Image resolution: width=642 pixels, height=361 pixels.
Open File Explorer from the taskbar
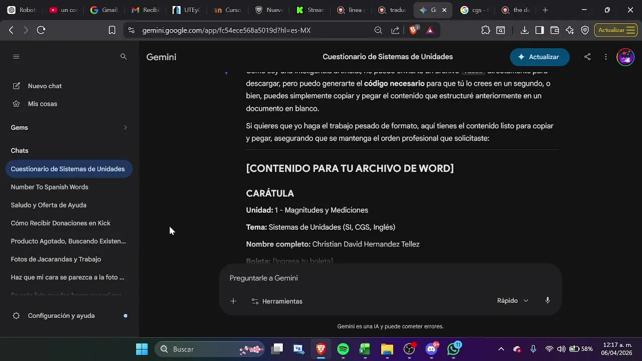tap(387, 349)
